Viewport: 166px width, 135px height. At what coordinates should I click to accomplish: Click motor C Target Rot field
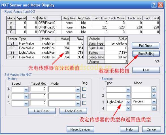pyautogui.click(x=38, y=103)
